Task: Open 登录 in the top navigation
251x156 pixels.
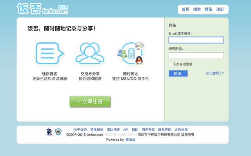Action: coord(208,9)
